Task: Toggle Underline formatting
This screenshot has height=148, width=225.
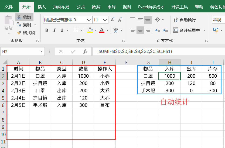Action: [62, 30]
